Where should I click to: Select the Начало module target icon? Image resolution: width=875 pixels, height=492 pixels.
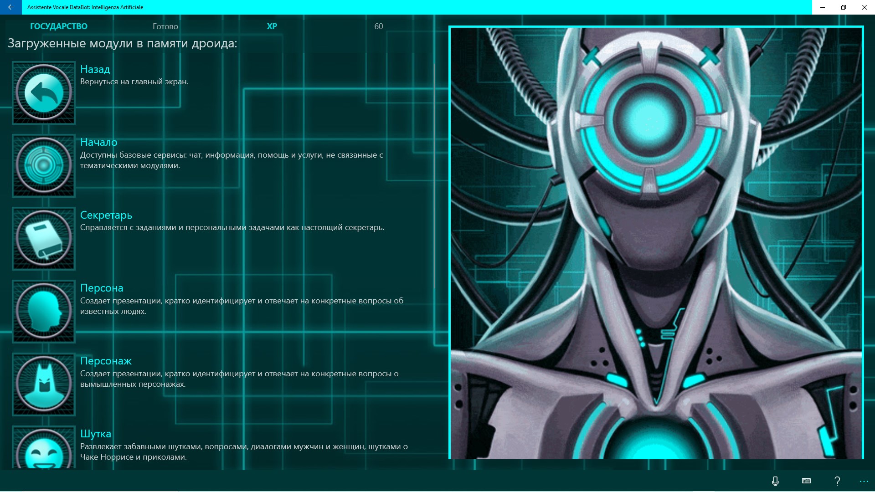click(44, 166)
